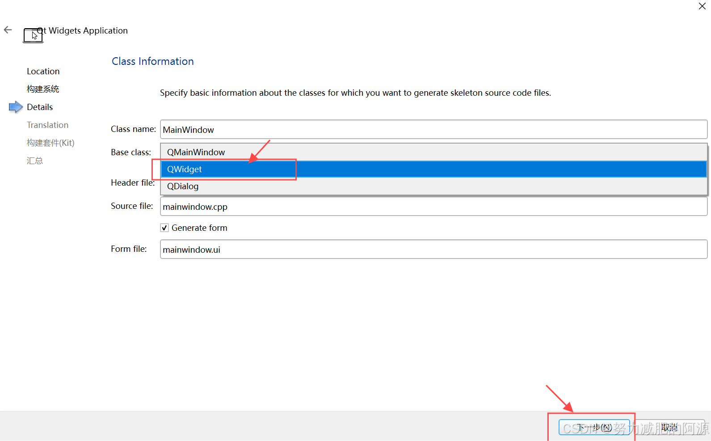Click the 取消 cancel button
The width and height of the screenshot is (711, 441).
[x=669, y=428]
